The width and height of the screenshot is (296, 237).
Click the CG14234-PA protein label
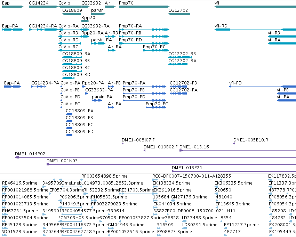pyautogui.click(x=45, y=83)
